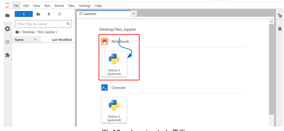Click the Notebook section label
The height and width of the screenshot is (131, 284).
(x=120, y=41)
